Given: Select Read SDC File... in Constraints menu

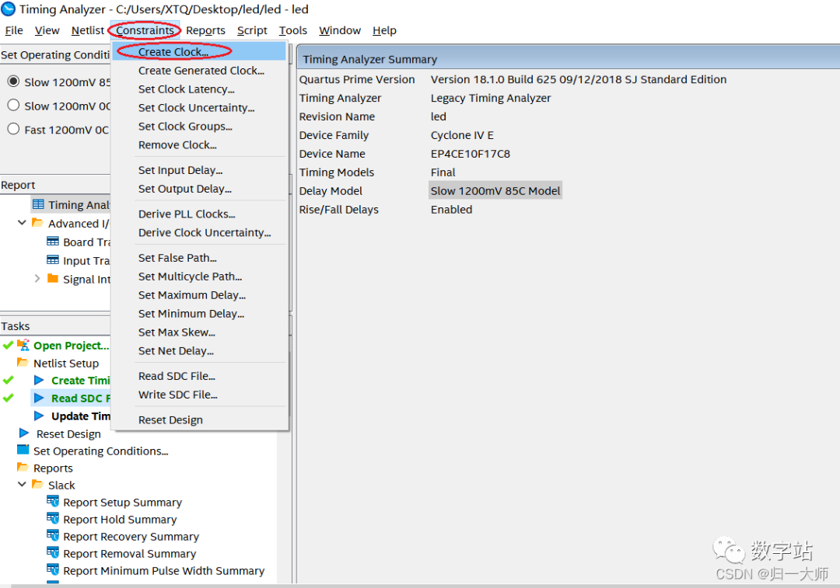Looking at the screenshot, I should point(199,376).
